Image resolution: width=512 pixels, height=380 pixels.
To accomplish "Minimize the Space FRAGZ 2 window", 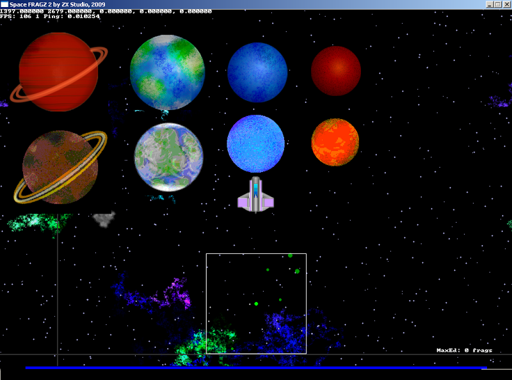I will tap(490, 4).
